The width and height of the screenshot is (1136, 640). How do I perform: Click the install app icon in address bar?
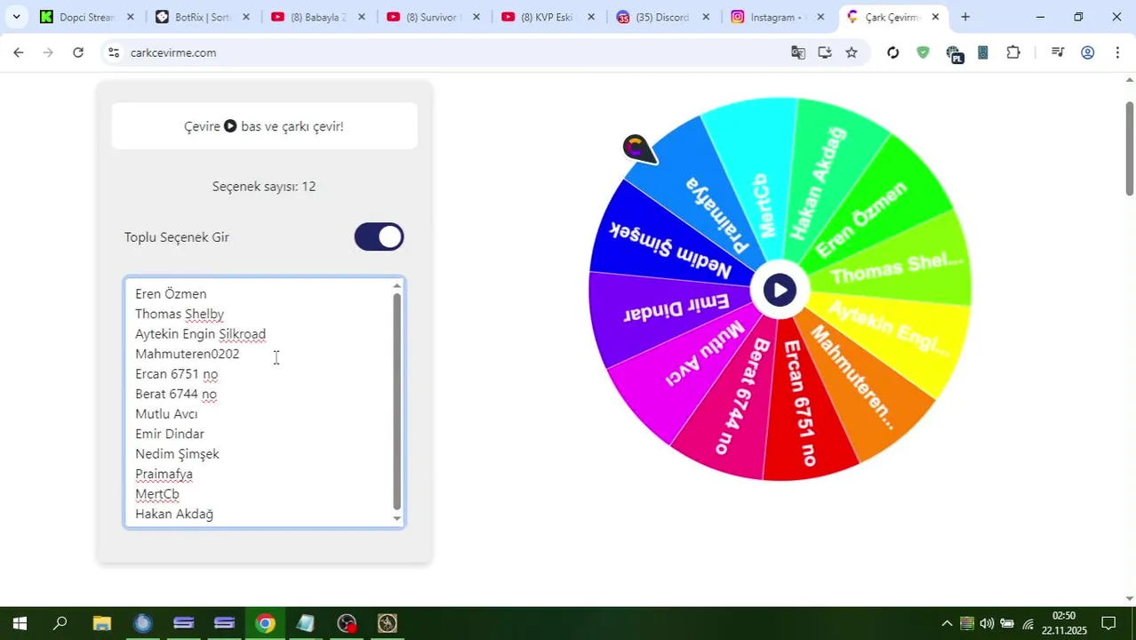(x=825, y=52)
